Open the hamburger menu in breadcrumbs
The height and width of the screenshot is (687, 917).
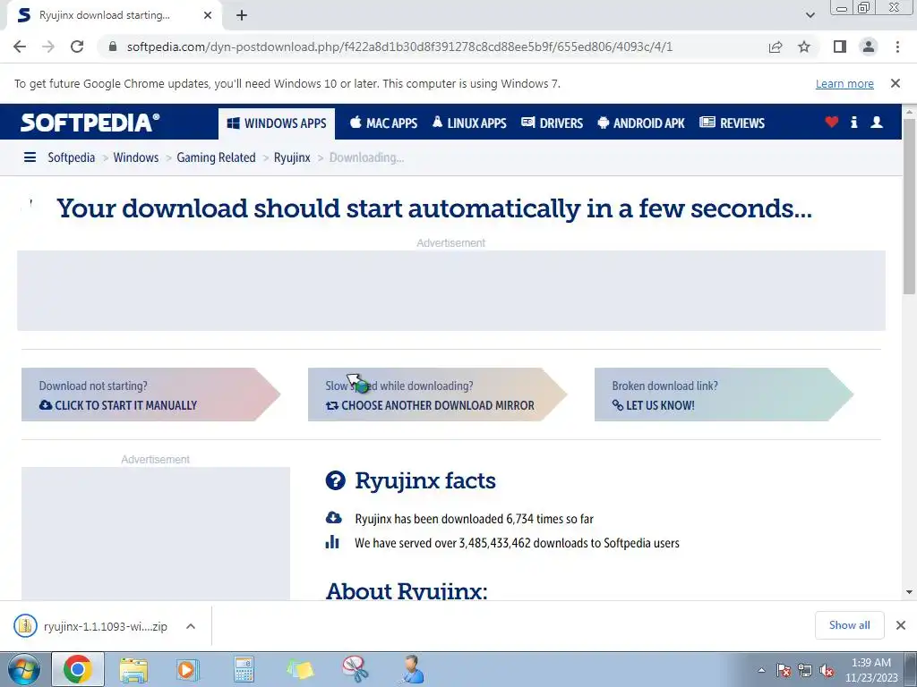coord(30,157)
